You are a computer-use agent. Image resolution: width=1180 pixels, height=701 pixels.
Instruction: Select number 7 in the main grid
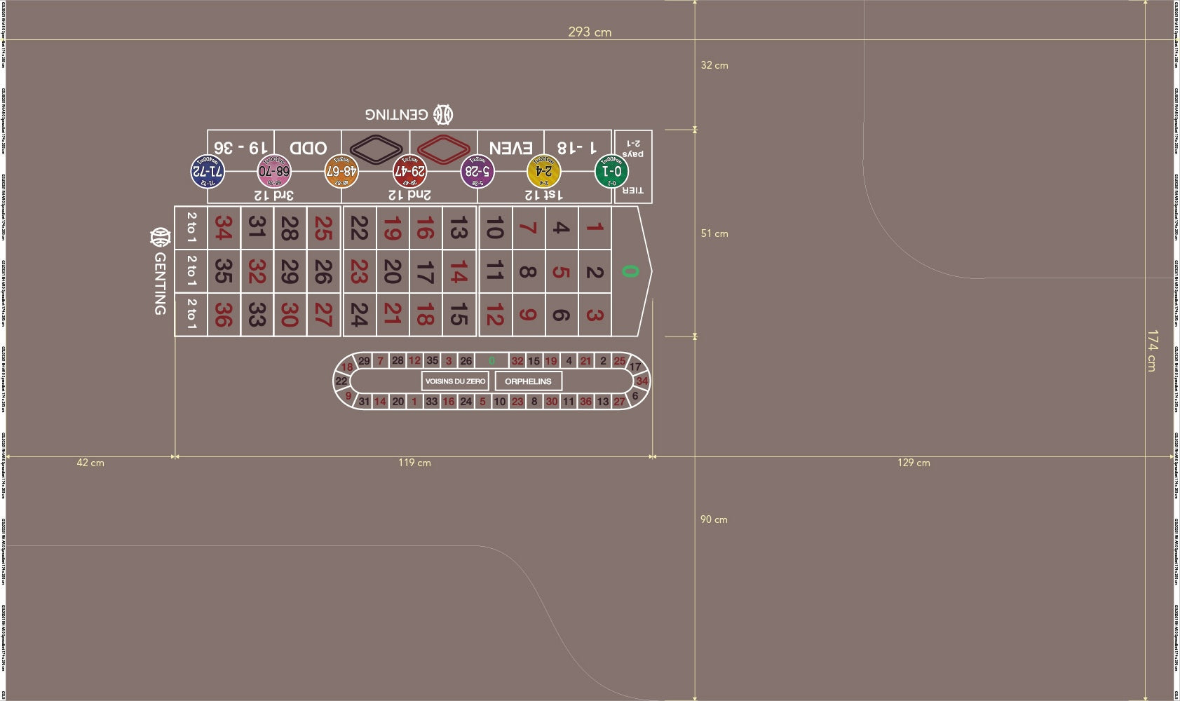528,228
